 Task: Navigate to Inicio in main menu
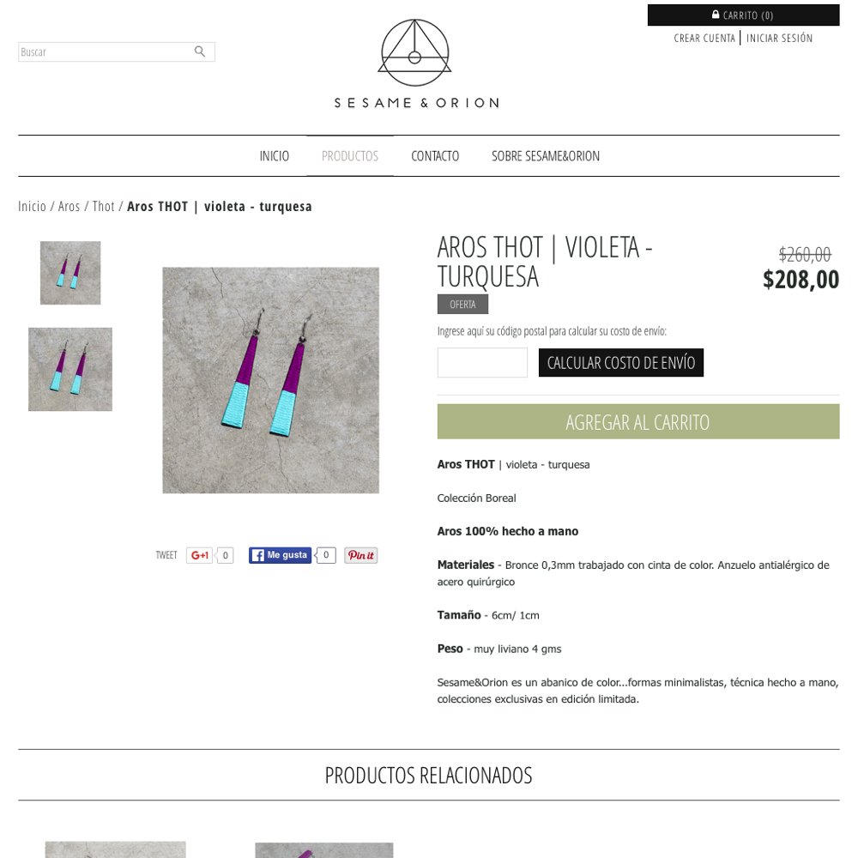pyautogui.click(x=275, y=156)
